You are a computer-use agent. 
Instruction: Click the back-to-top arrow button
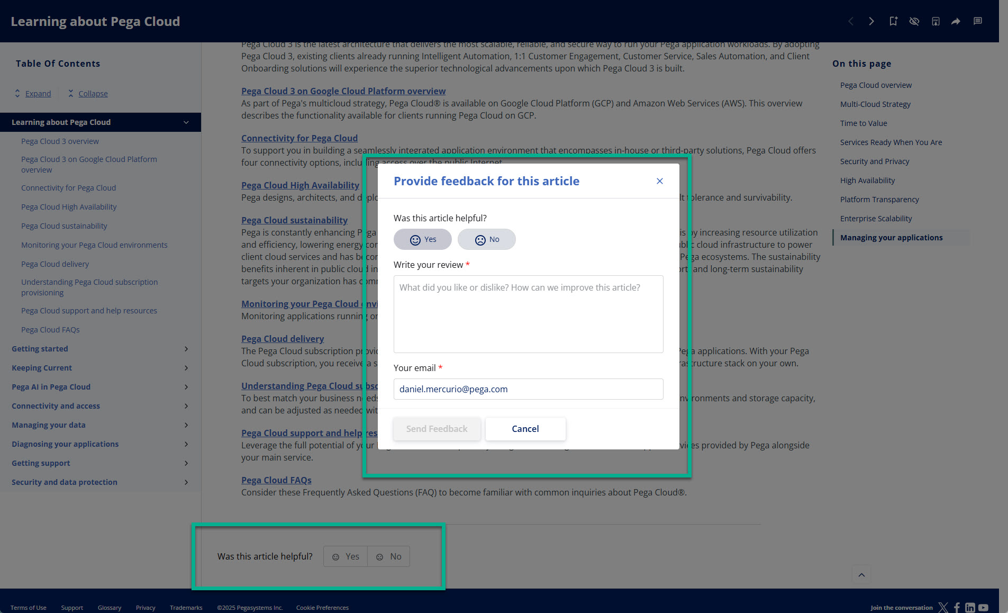coord(861,575)
